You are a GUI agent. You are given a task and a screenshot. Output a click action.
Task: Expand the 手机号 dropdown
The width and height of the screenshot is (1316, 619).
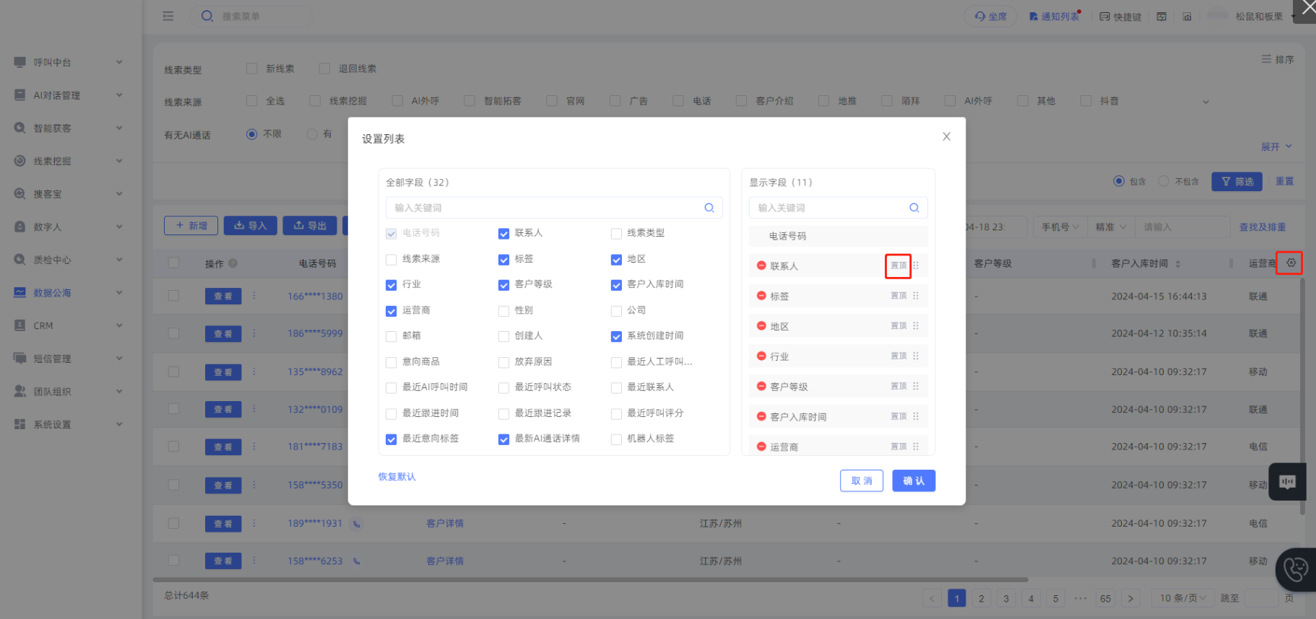click(x=1060, y=227)
